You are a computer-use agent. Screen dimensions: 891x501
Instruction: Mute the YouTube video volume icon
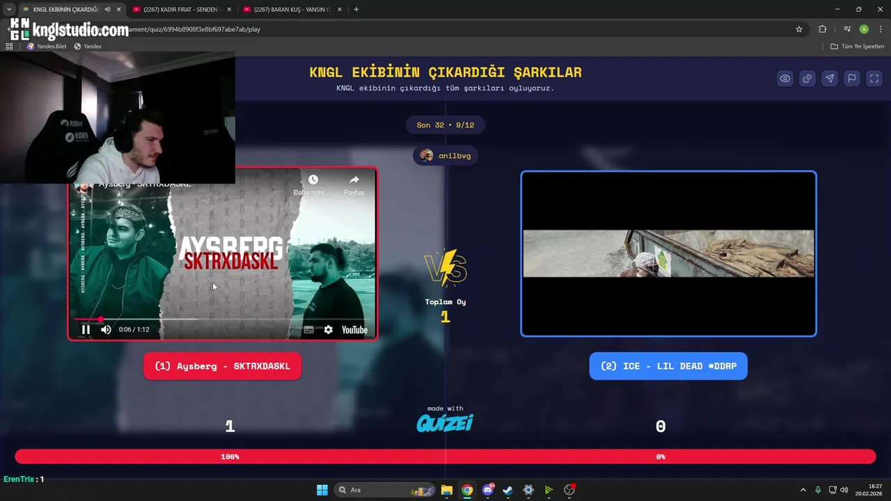point(106,330)
